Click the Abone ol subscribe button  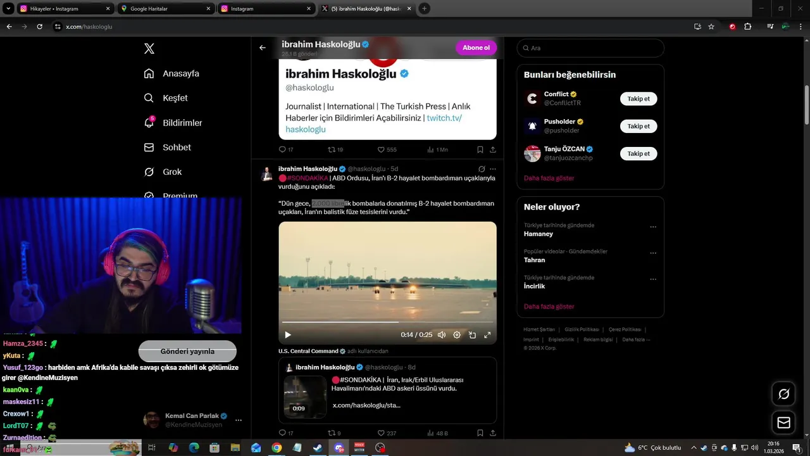coord(476,48)
